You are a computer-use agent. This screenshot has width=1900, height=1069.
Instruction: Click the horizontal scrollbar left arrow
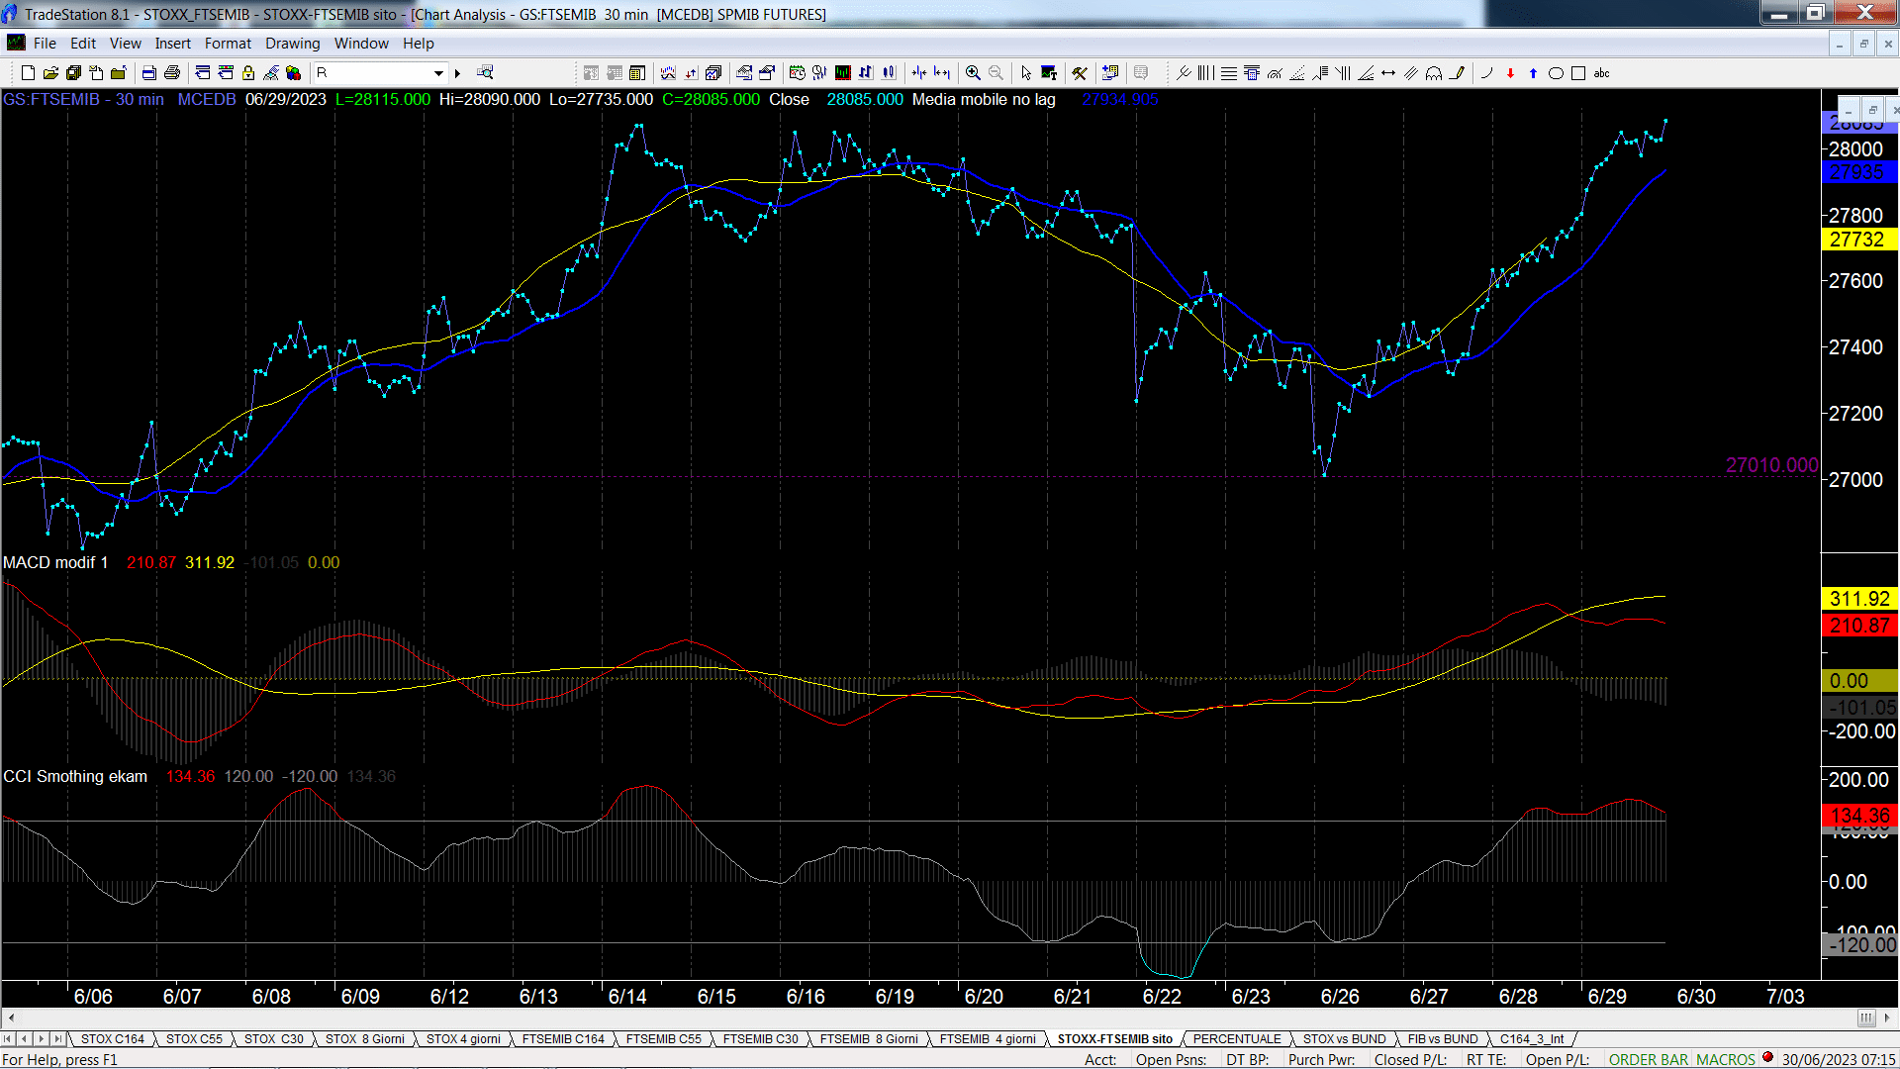[x=11, y=1018]
